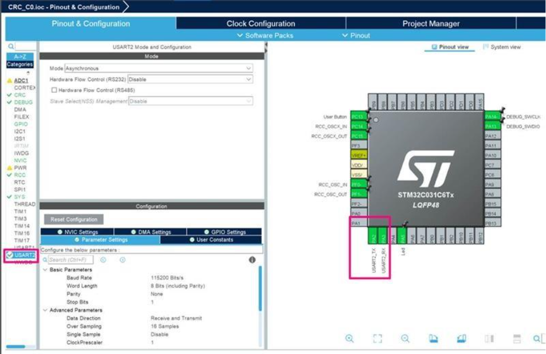Click the gray PA12 pin
Screen dimensions: 546x354
(x=492, y=136)
